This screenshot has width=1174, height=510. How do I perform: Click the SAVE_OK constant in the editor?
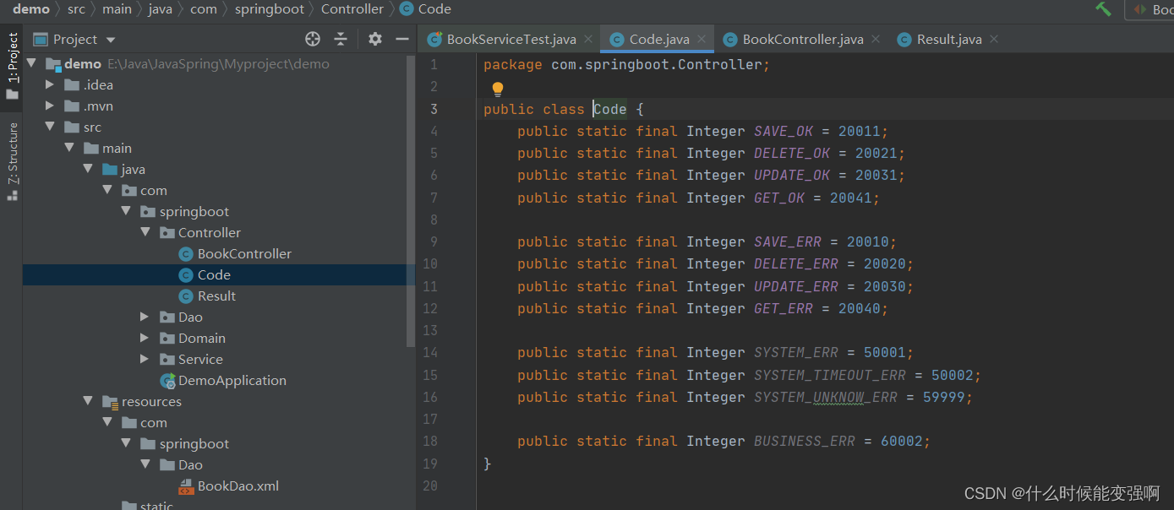pyautogui.click(x=784, y=131)
